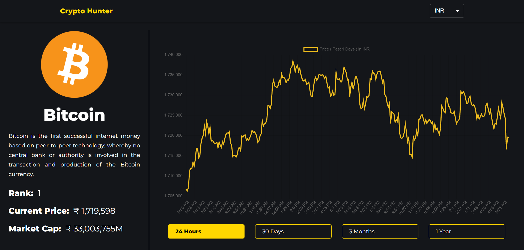Click the highlighted 24 Hours button
Viewport: 524px width, 250px height.
coord(206,231)
